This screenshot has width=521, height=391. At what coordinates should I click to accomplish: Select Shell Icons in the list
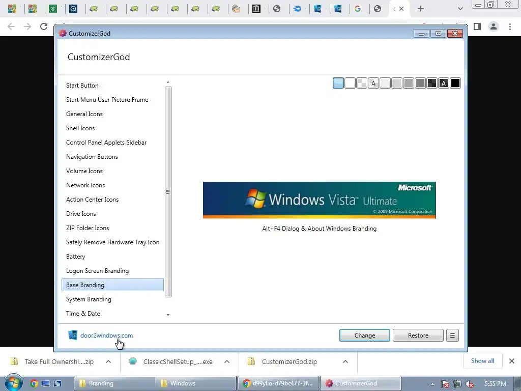pyautogui.click(x=112, y=128)
